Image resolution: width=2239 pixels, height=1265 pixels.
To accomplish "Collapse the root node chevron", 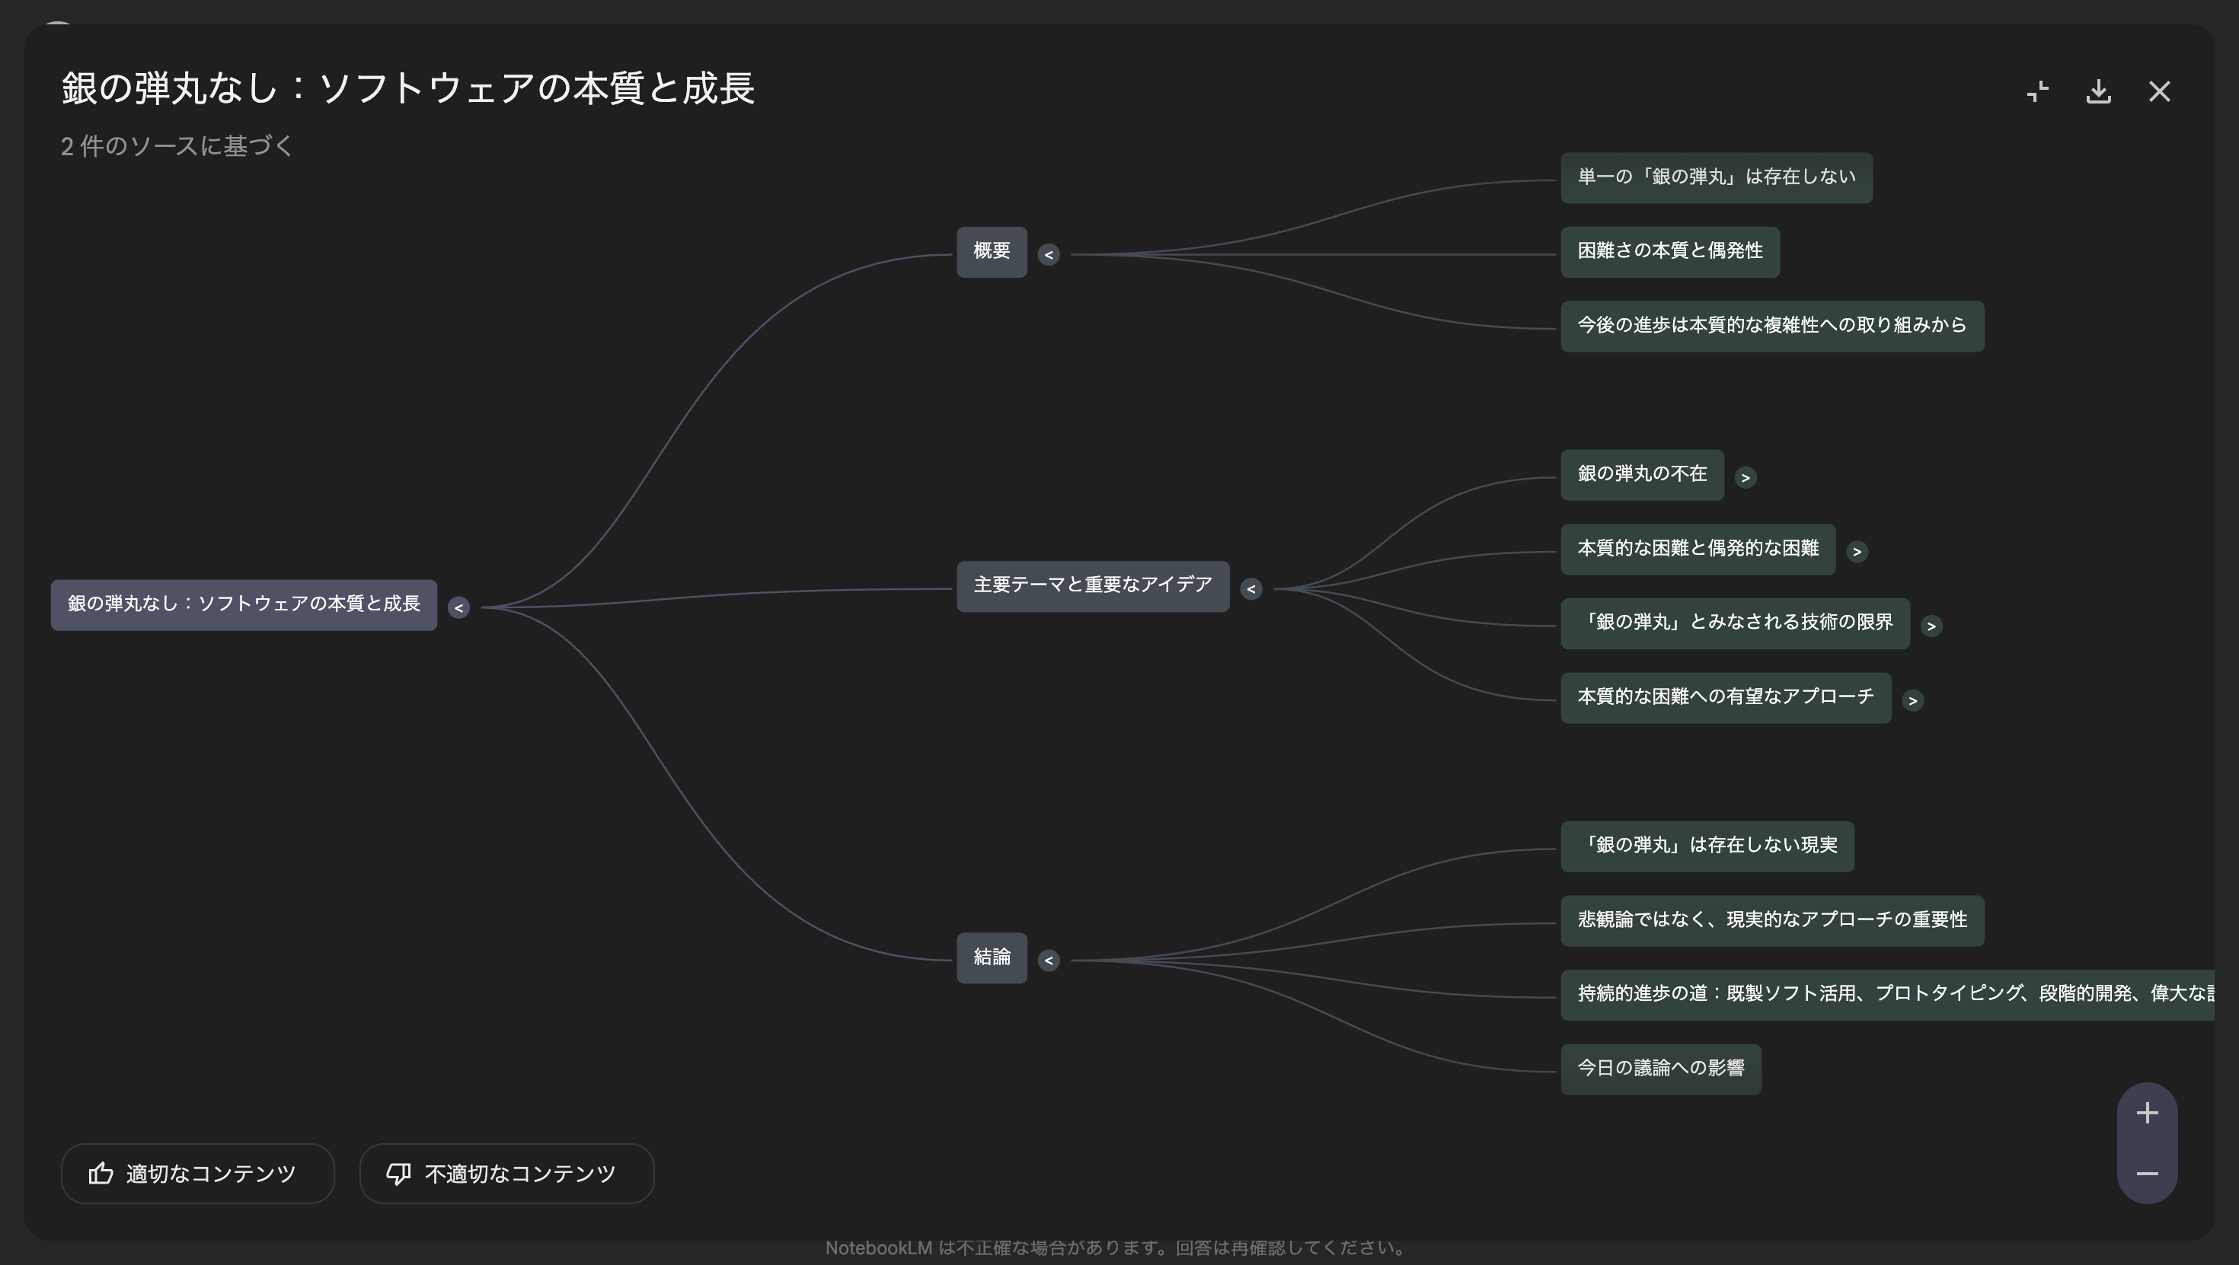I will (458, 608).
